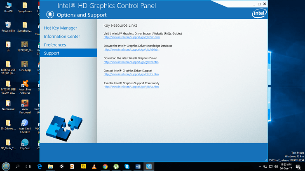
Task: Select the fahad.jpg file on desktop
Action: click(25, 66)
